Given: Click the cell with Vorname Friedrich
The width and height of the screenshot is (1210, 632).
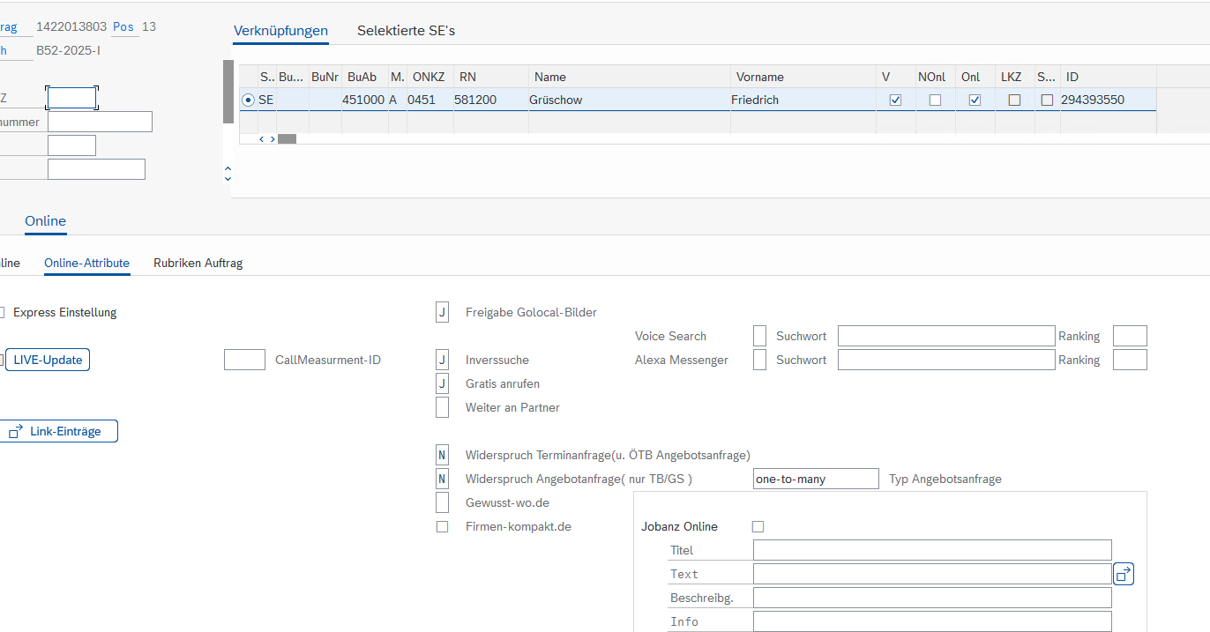Looking at the screenshot, I should click(x=804, y=100).
